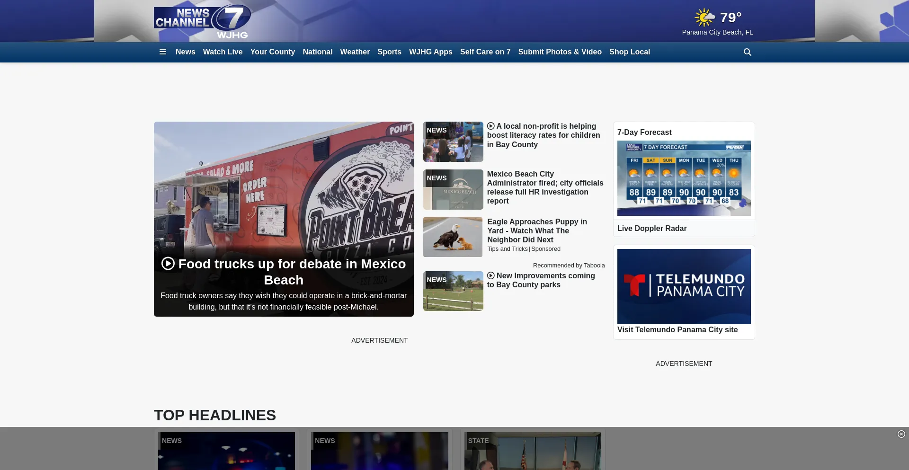Play the food trucks featured video
This screenshot has height=470, width=909.
coord(168,264)
